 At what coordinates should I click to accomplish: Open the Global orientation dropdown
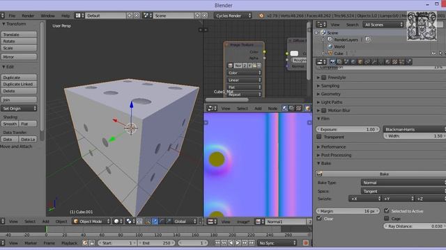point(185,222)
